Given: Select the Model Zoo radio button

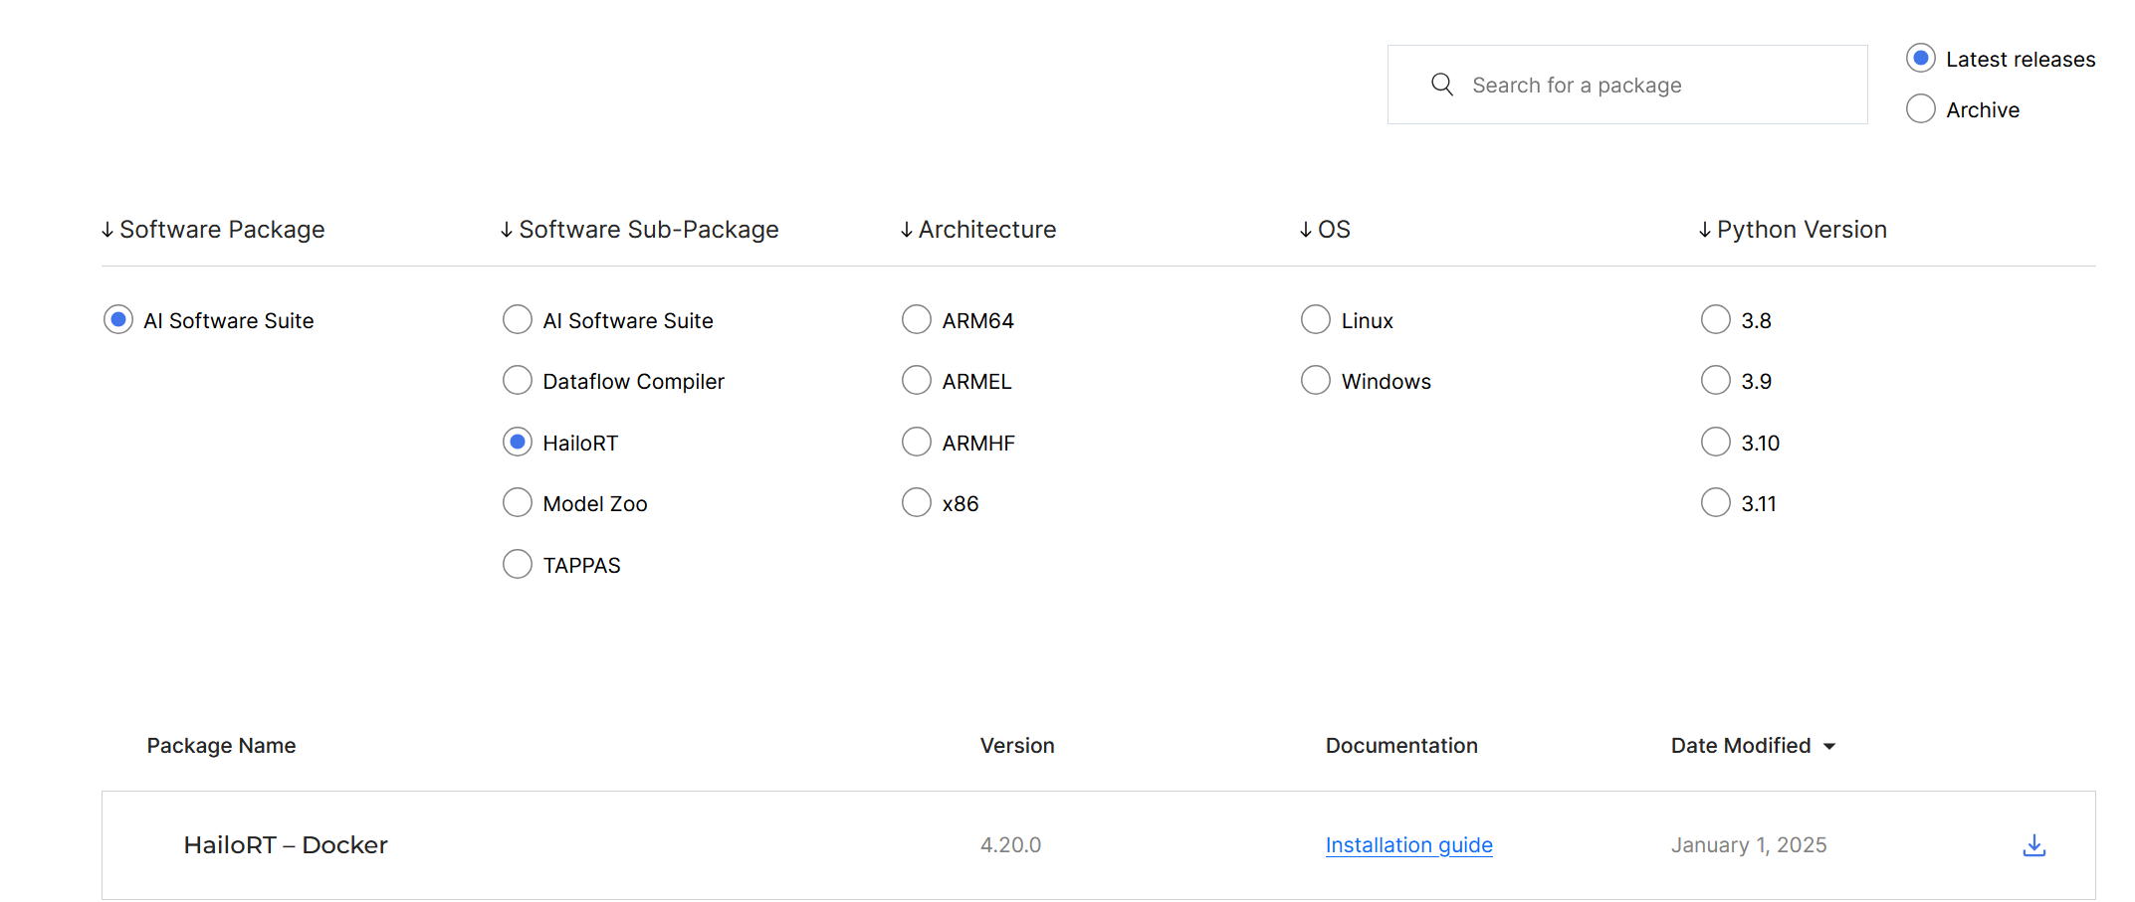Looking at the screenshot, I should pos(518,503).
